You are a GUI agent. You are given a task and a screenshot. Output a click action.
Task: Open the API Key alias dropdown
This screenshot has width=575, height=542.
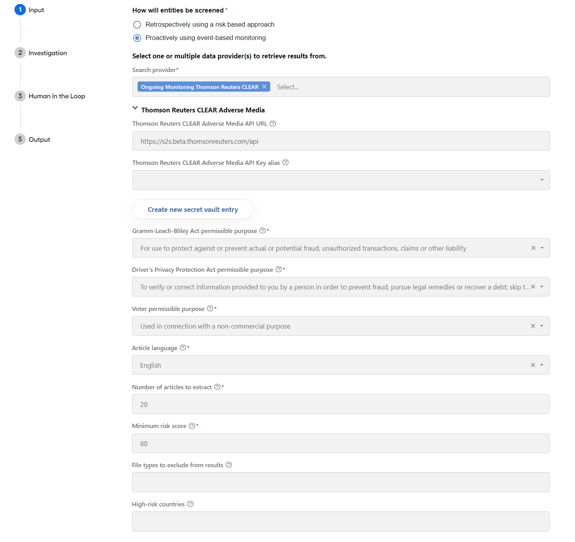pos(341,180)
